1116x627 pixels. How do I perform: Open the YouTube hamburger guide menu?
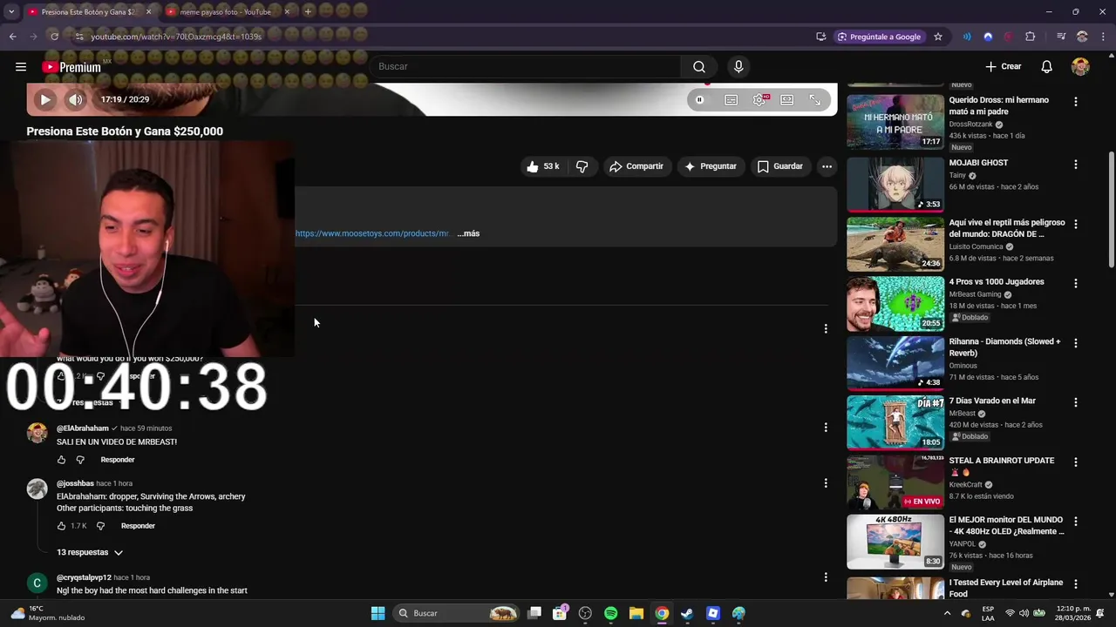click(21, 67)
